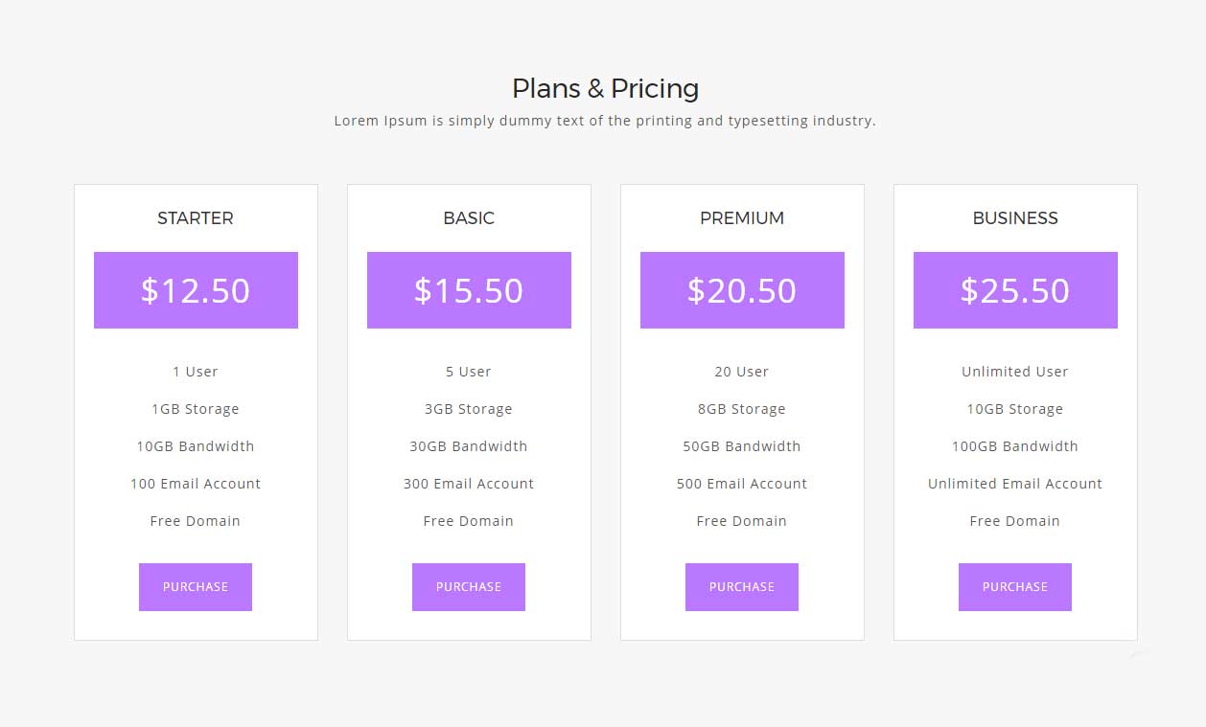Select the $15.50 price box

pos(469,290)
